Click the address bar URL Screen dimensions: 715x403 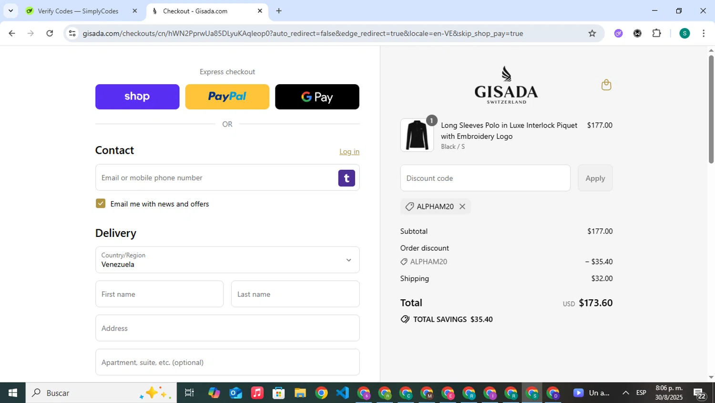click(303, 33)
